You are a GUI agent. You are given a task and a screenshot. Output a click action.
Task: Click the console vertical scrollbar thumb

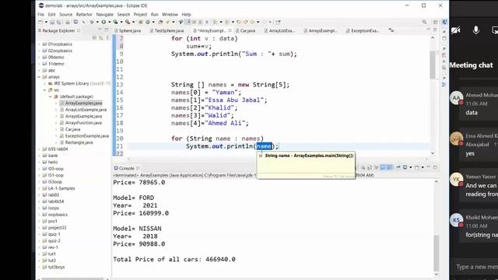pyautogui.click(x=436, y=253)
